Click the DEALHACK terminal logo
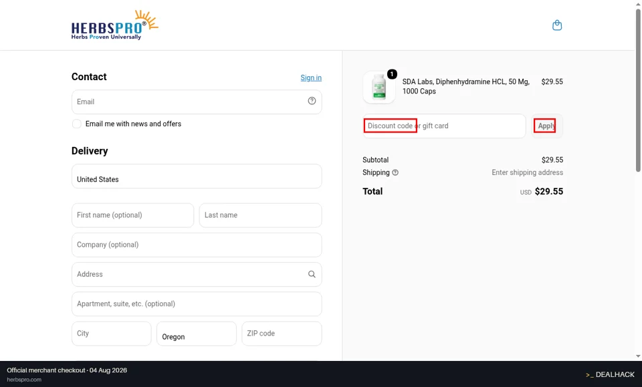Screen dimensions: 642x387 point(610,374)
